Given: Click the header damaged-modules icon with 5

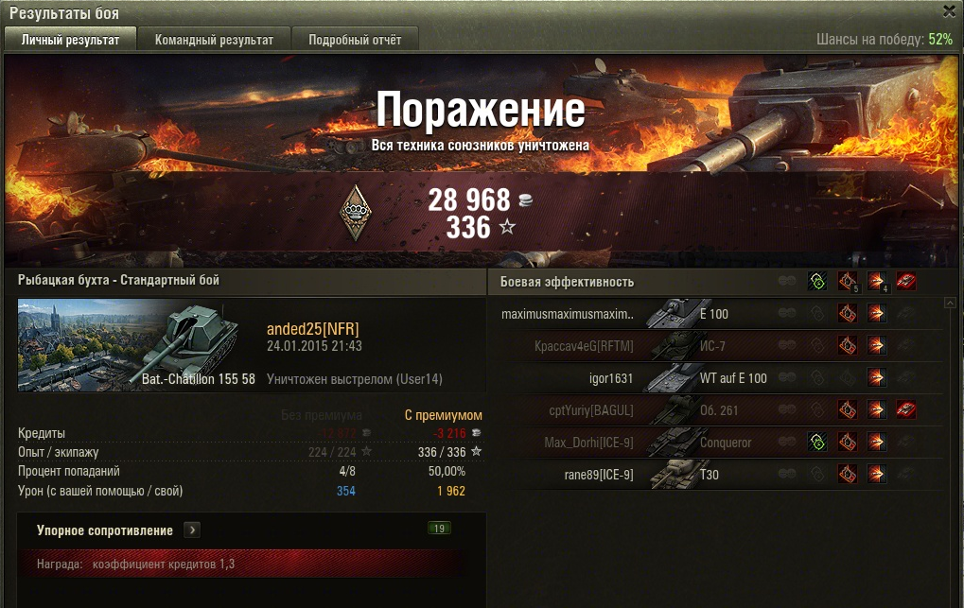Looking at the screenshot, I should point(848,282).
